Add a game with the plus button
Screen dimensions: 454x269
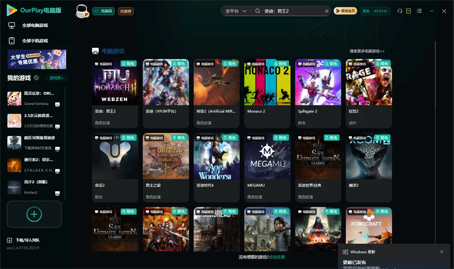pyautogui.click(x=34, y=214)
